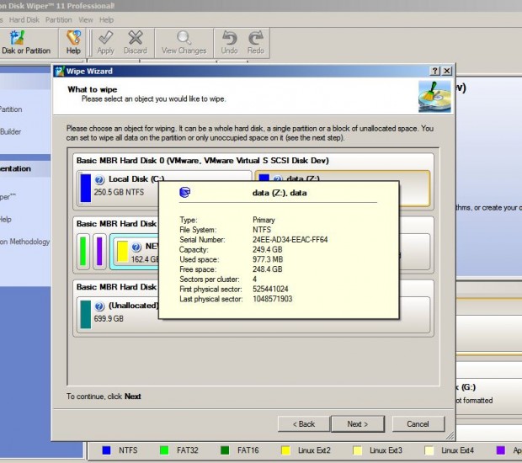The width and height of the screenshot is (522, 463).
Task: Close the Wipe Wizard dialog
Action: 447,71
